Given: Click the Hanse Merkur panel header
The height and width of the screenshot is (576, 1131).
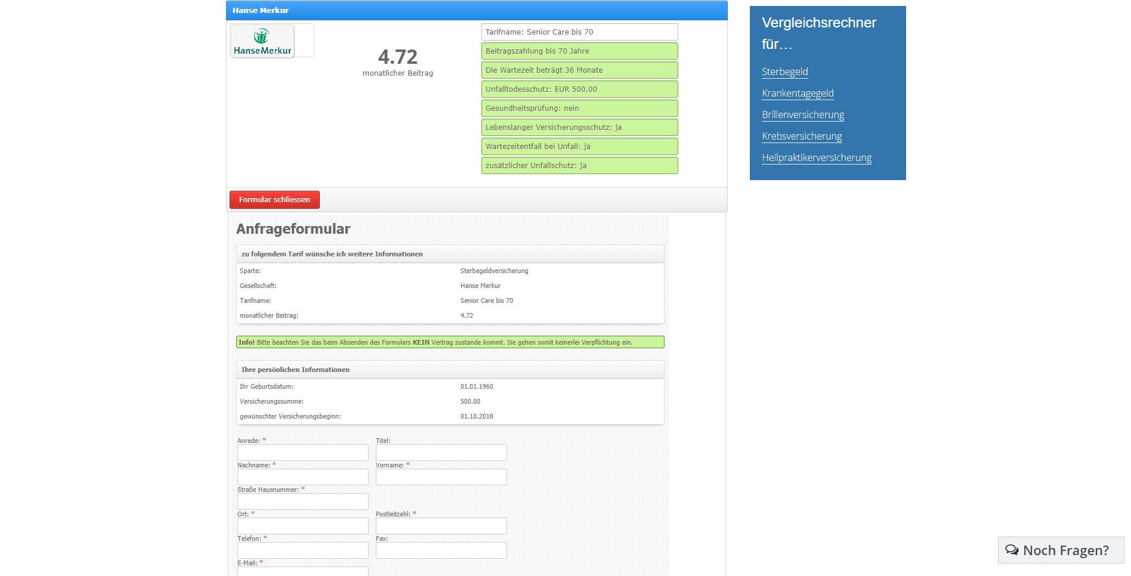Looking at the screenshot, I should (477, 10).
